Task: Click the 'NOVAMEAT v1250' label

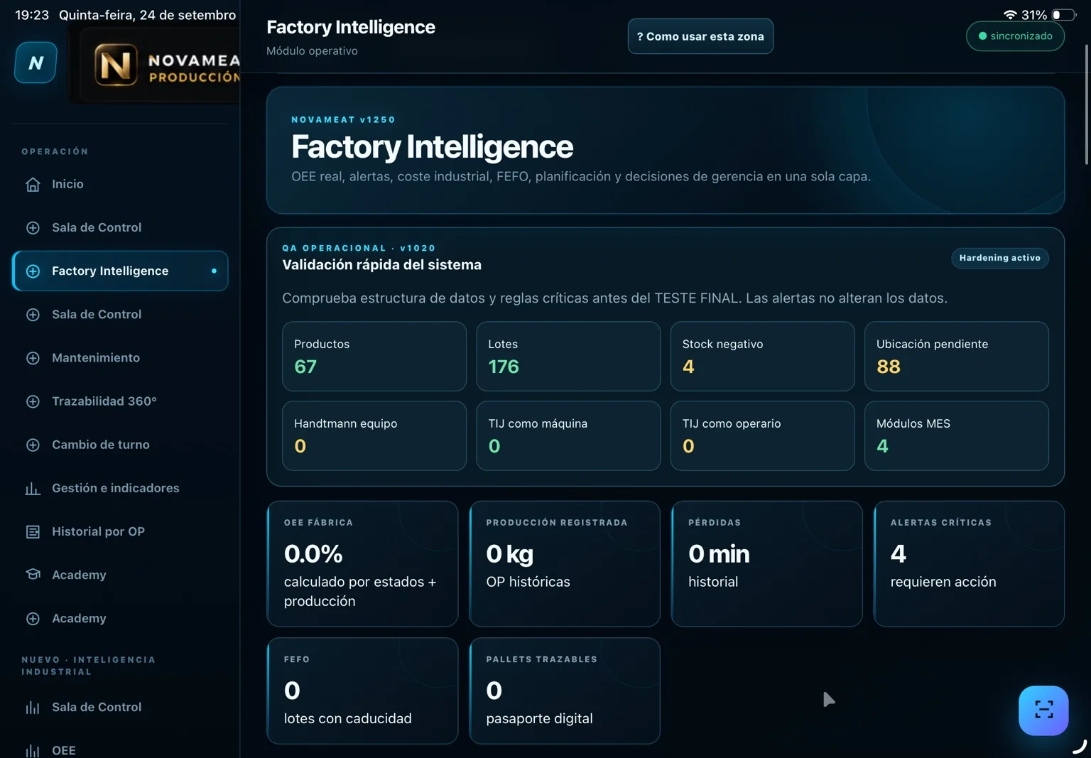Action: [343, 120]
